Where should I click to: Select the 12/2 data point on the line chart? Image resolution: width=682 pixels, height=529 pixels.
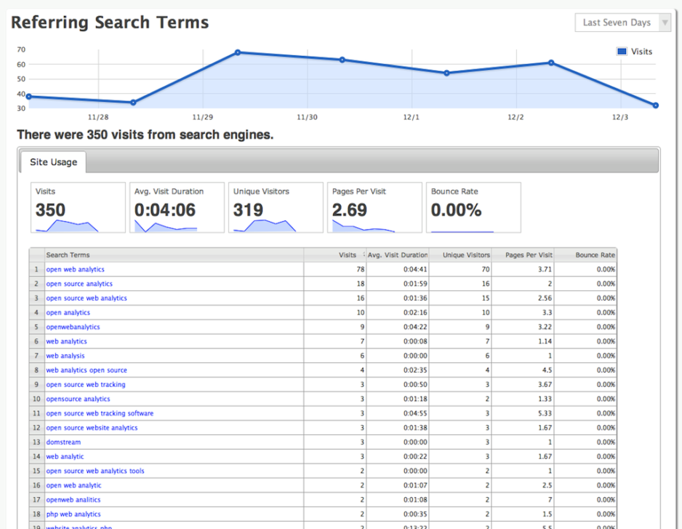point(553,63)
